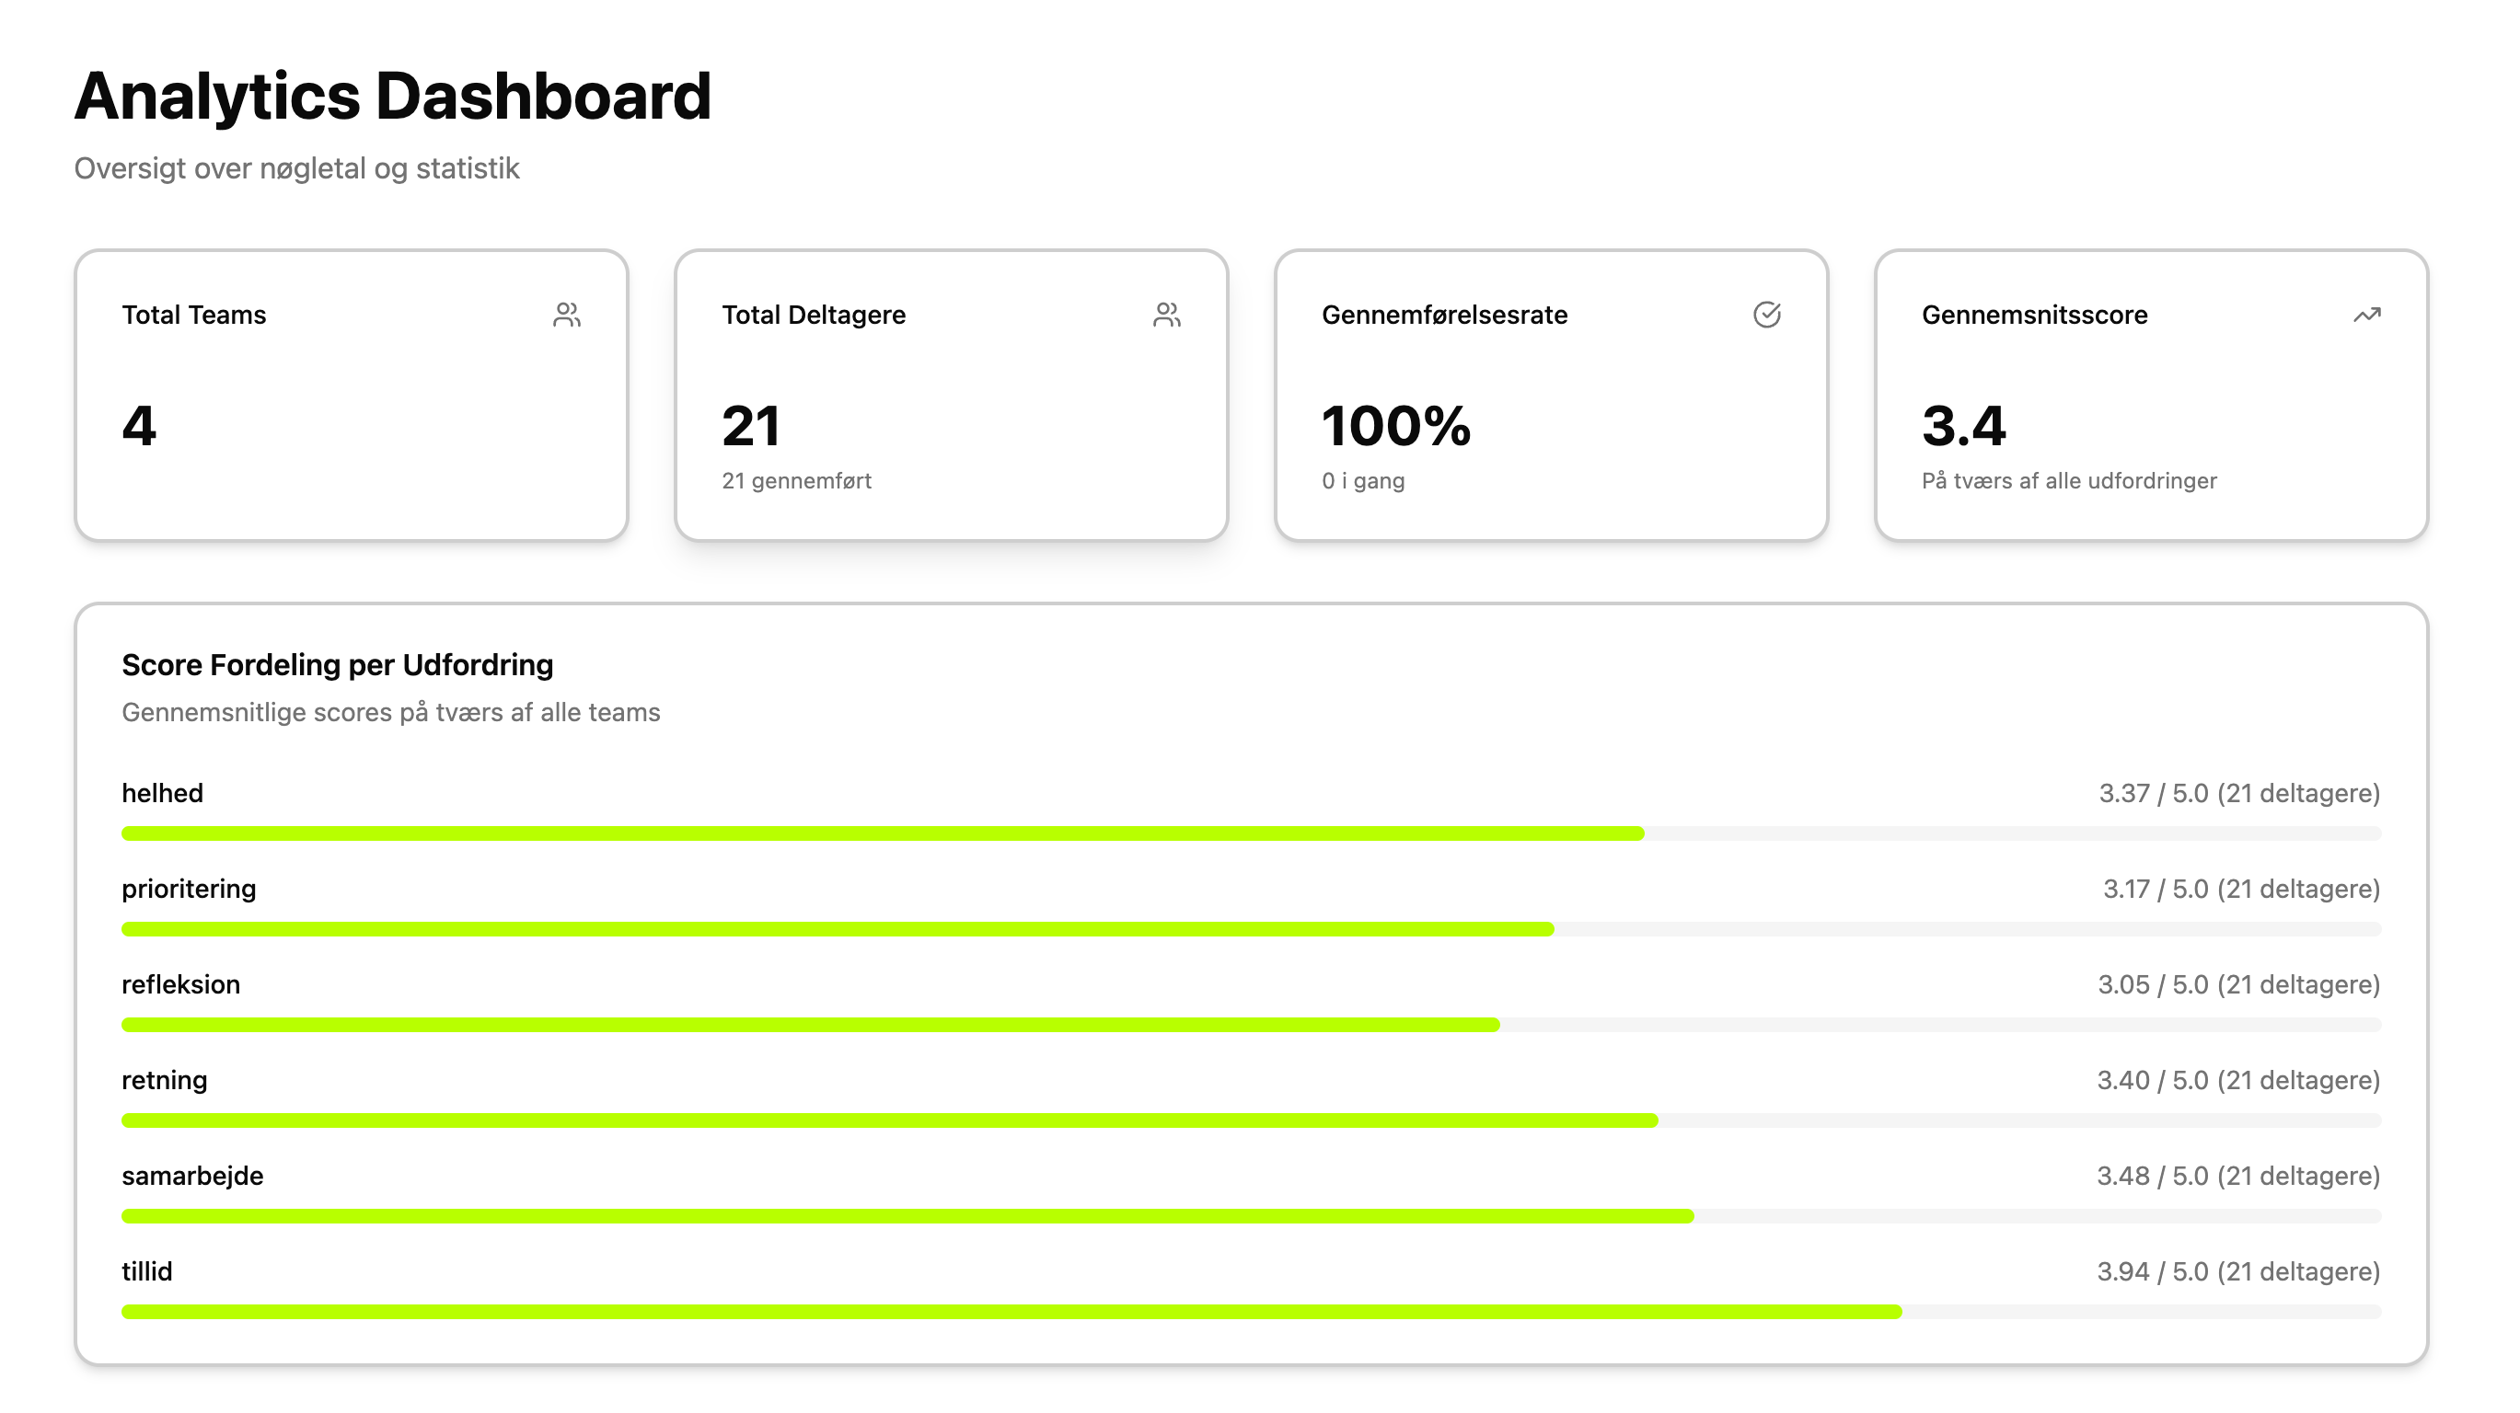The image size is (2520, 1413).
Task: Click the "Score Fordeling per Udfordring" title
Action: 338,665
